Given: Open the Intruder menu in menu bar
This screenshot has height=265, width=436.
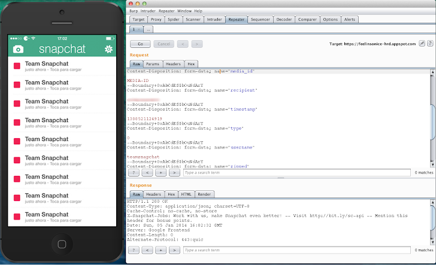Looking at the screenshot, I should (148, 11).
